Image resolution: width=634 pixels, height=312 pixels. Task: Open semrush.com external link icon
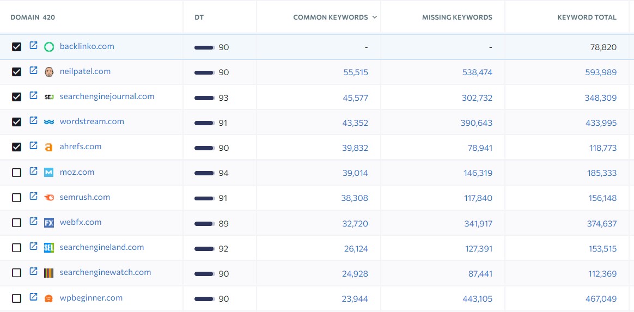[34, 196]
